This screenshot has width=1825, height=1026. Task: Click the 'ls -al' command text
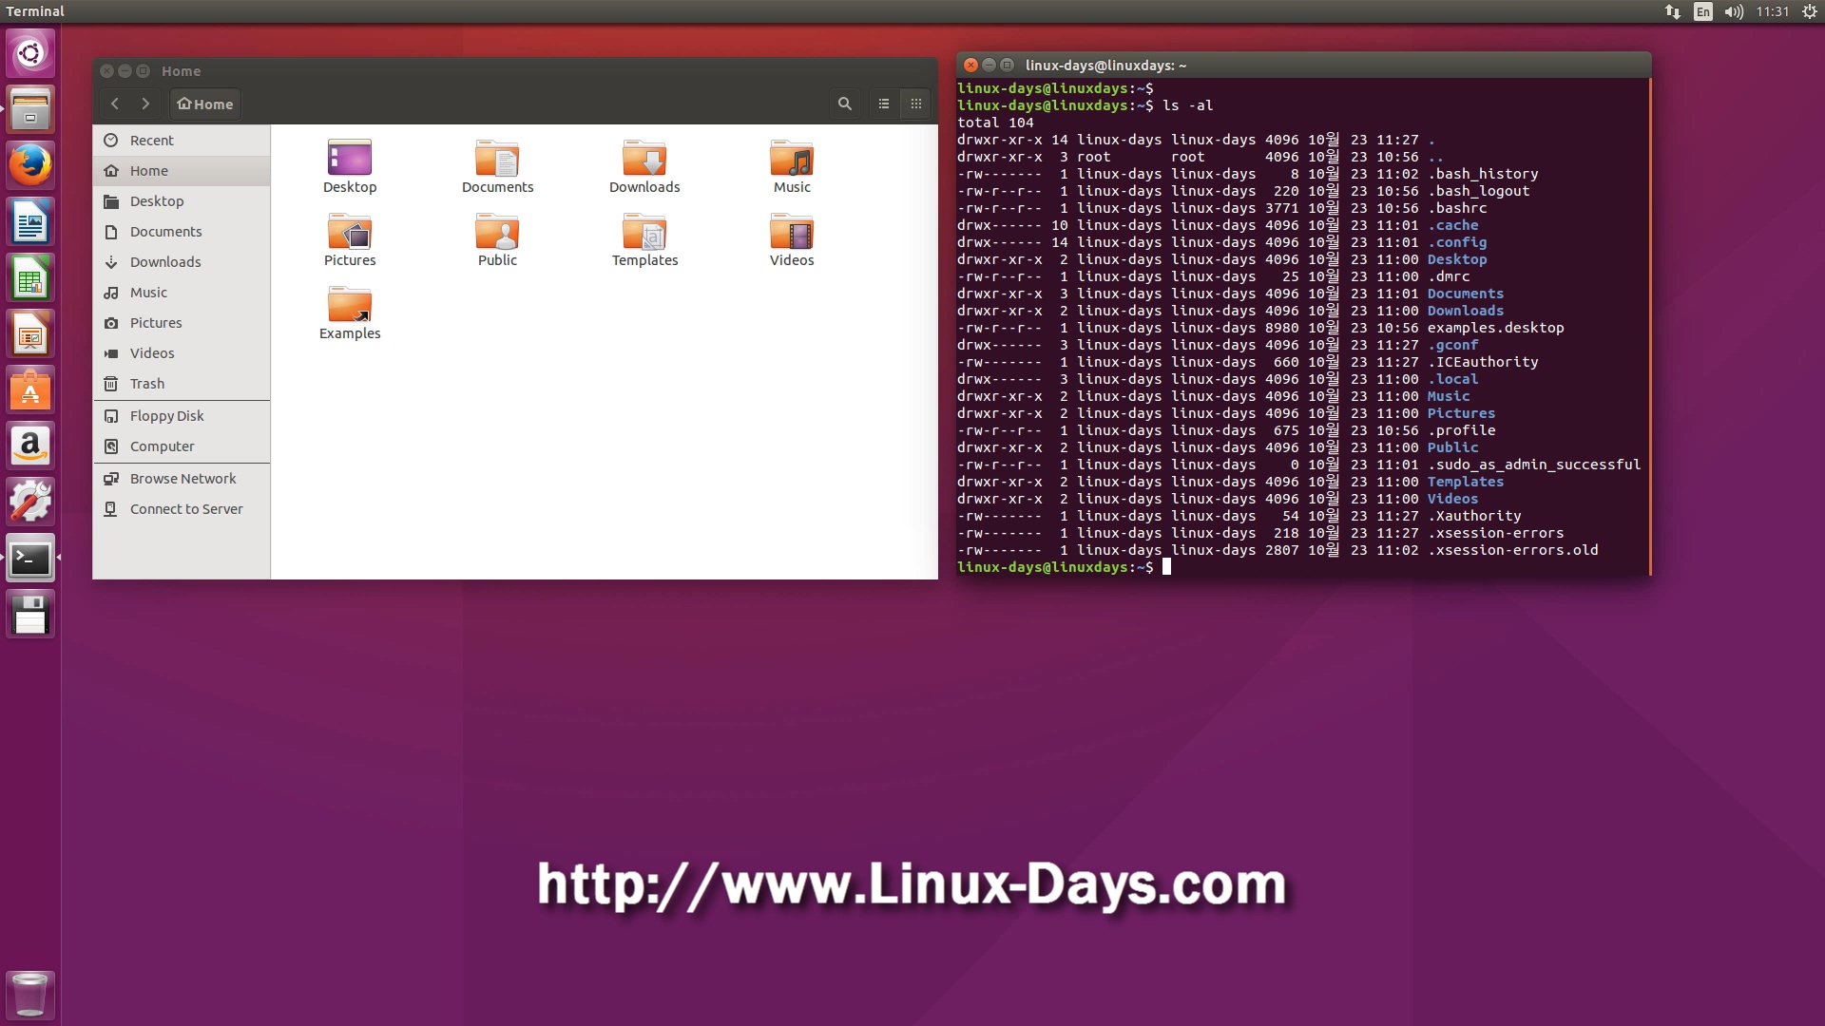click(1188, 105)
